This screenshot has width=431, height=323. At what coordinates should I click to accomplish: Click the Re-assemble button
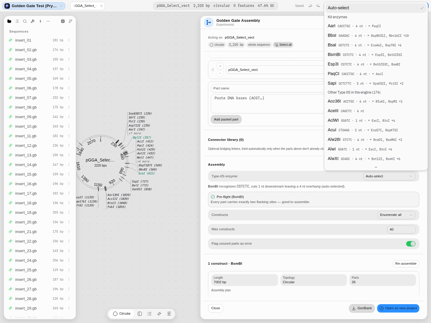(406, 264)
